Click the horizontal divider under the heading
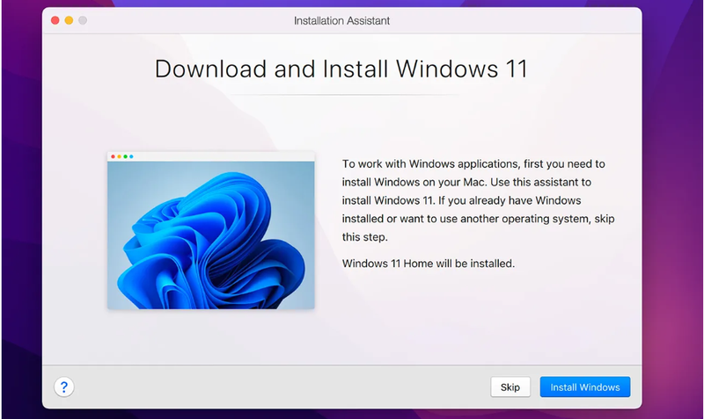The image size is (704, 419). tap(341, 94)
